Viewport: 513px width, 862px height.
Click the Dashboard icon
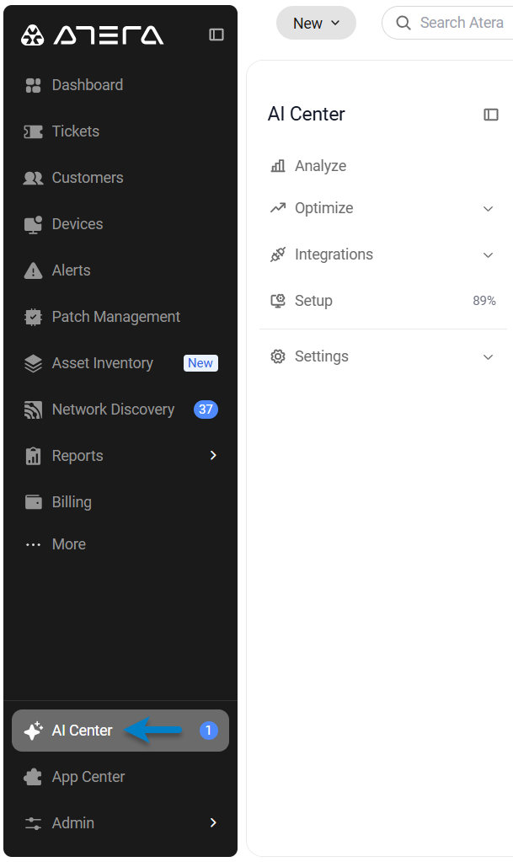coord(33,85)
